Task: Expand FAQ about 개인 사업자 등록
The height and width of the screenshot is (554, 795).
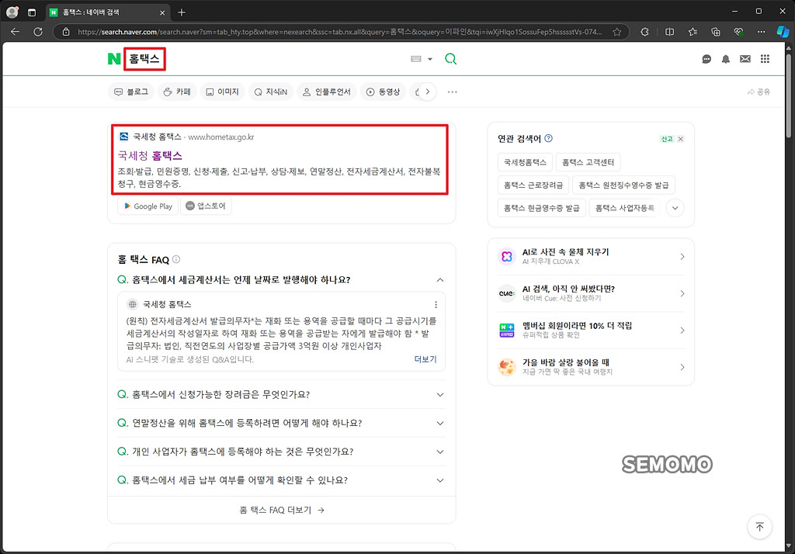Action: click(x=281, y=452)
